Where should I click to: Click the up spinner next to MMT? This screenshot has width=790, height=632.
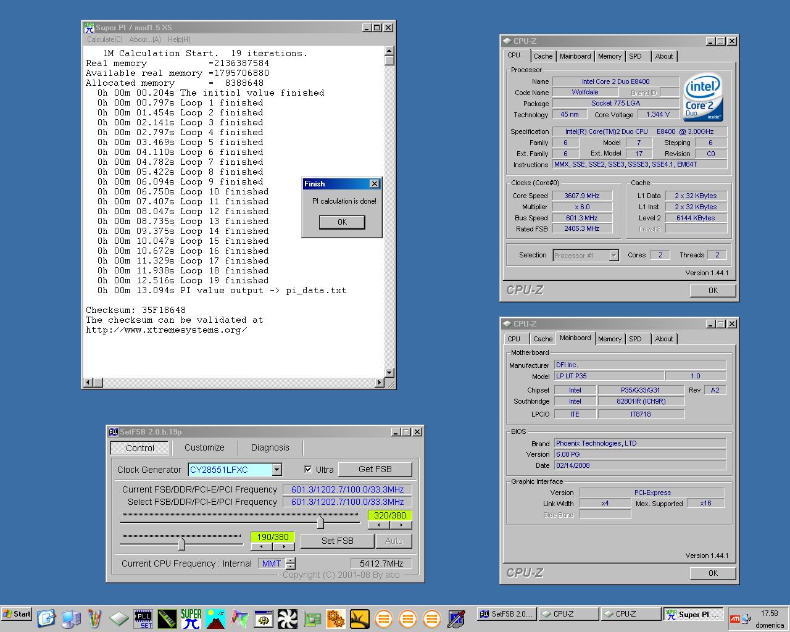(x=291, y=560)
